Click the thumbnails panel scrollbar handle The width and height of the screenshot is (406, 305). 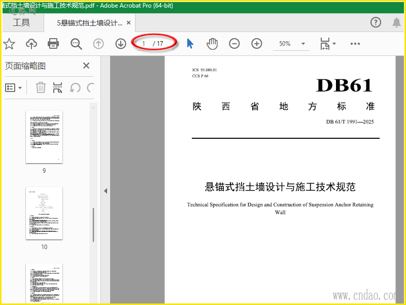coord(93,225)
